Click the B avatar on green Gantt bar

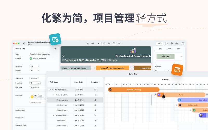[194, 110]
